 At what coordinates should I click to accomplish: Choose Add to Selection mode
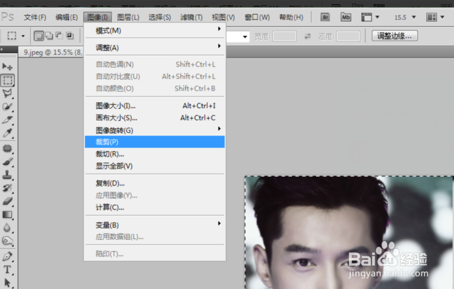click(49, 36)
